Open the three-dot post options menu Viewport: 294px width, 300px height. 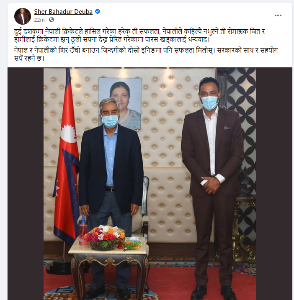point(278,15)
